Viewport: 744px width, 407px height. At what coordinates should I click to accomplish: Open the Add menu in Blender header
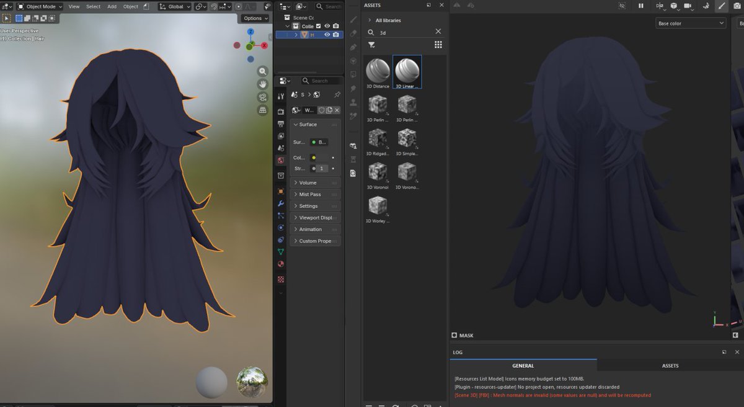tap(112, 6)
